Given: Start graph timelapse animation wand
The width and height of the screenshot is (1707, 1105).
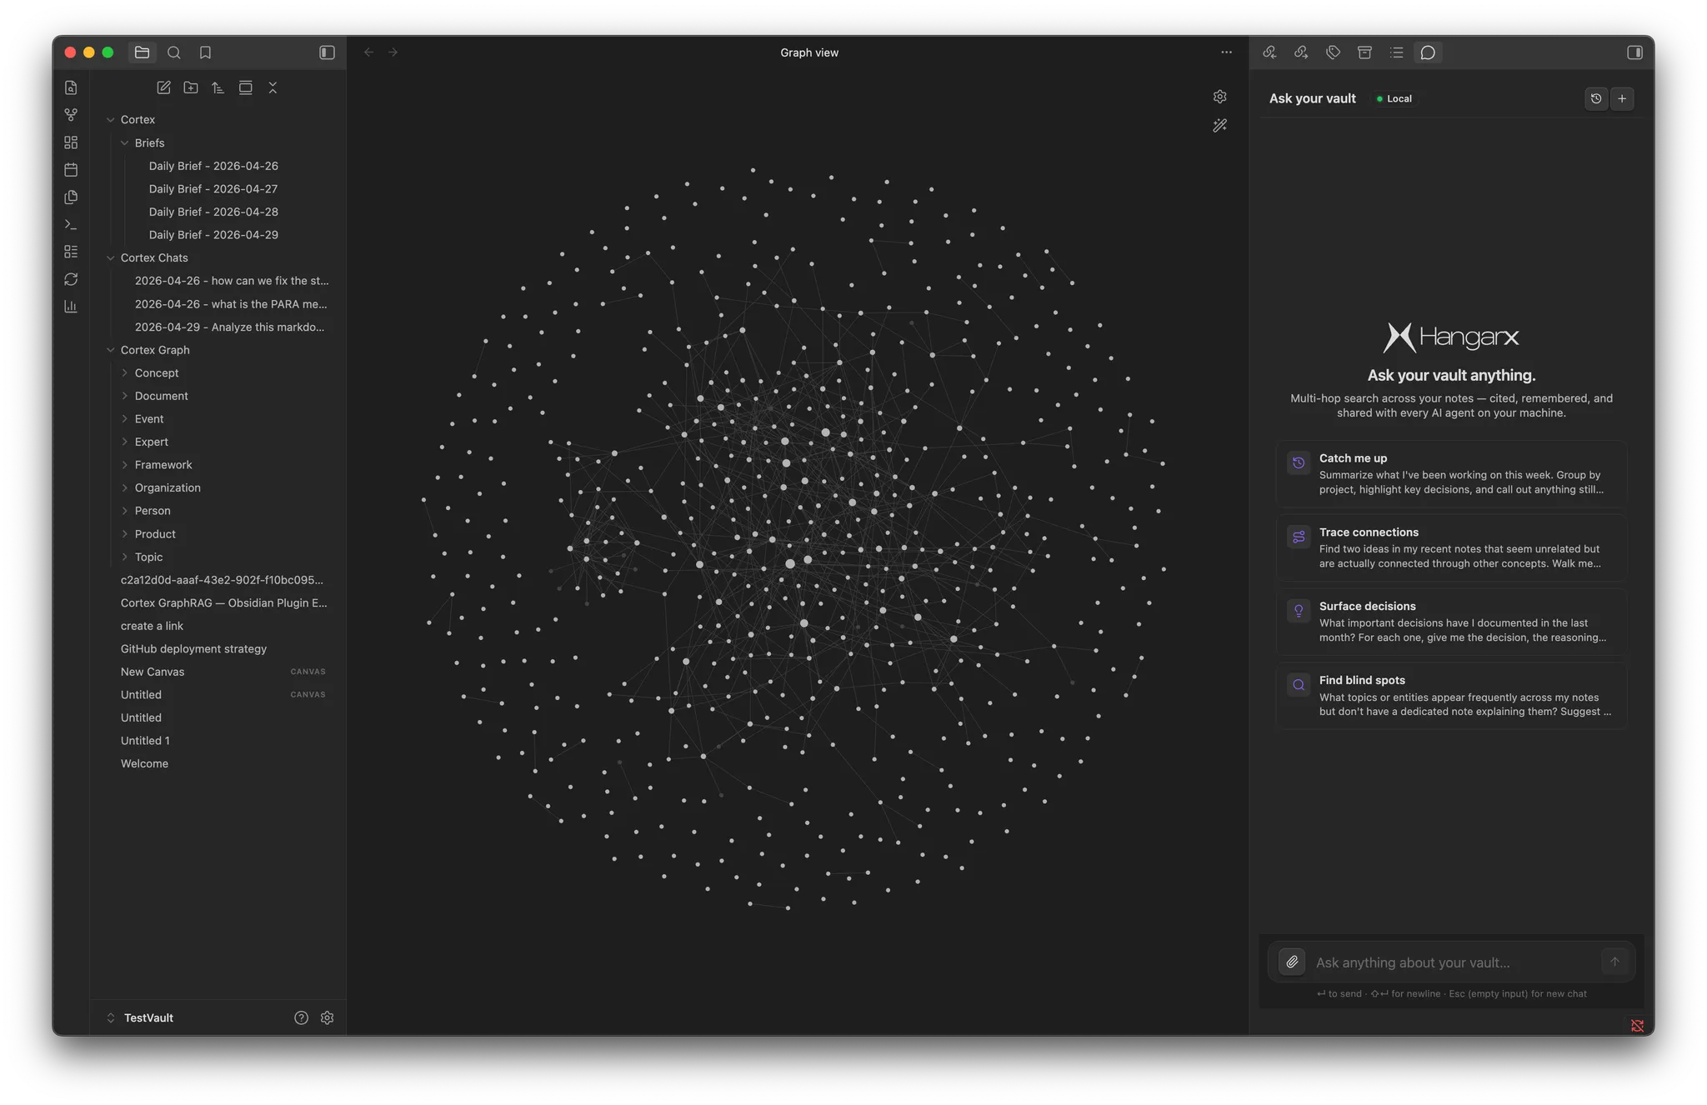Looking at the screenshot, I should coord(1219,126).
